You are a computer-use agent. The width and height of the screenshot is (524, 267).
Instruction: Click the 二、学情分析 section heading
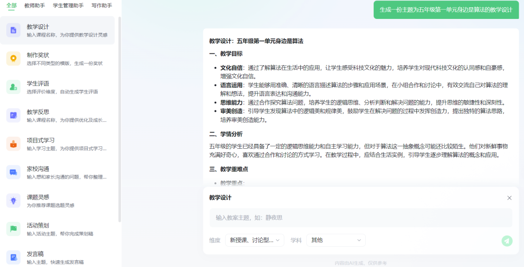pos(226,134)
